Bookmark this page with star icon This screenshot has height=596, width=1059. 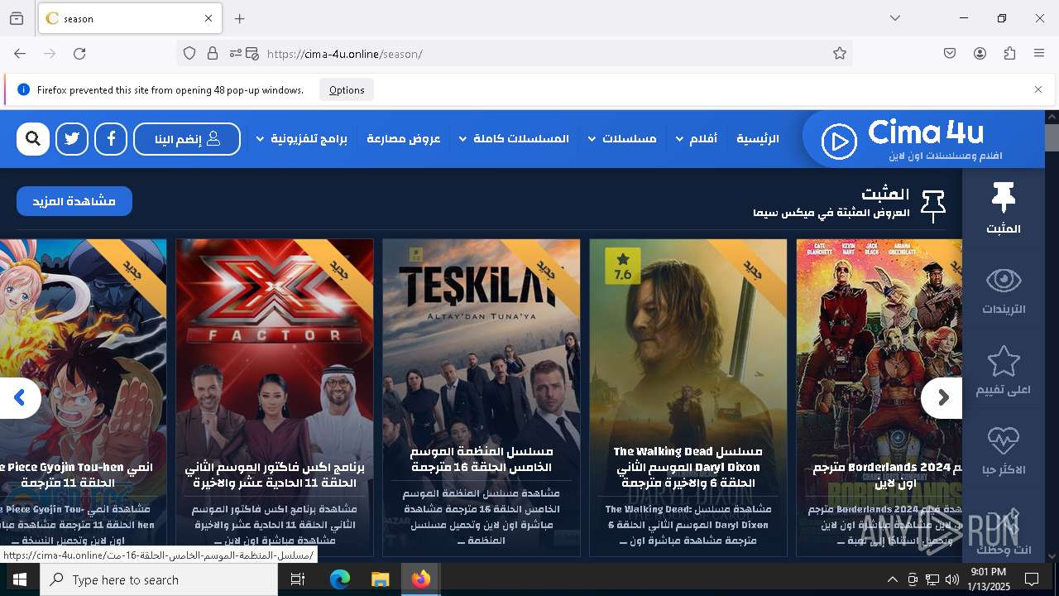(840, 54)
